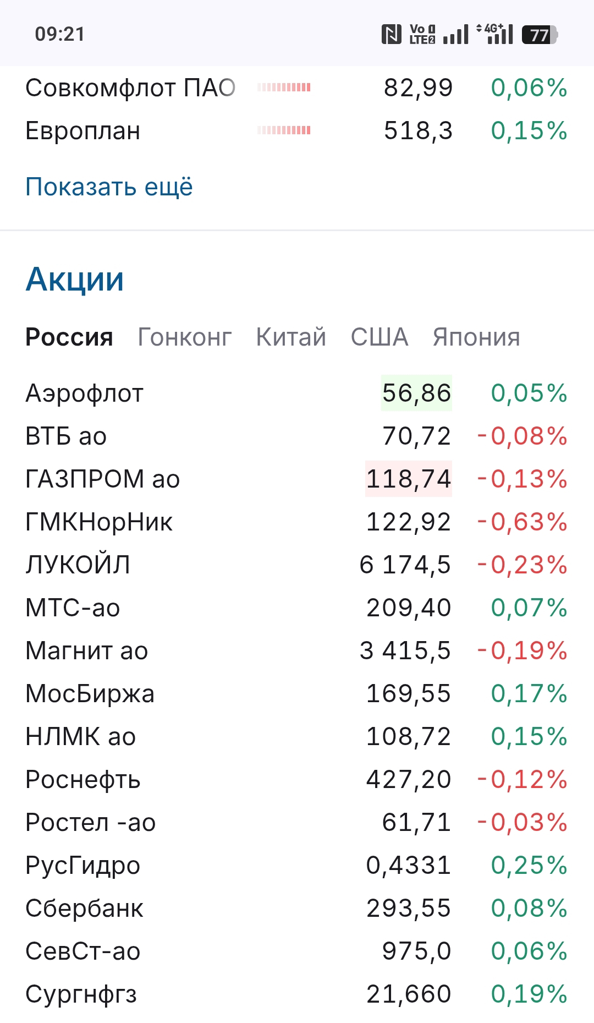Tap the Совкомфлот ПАО volume bar indicator

point(284,87)
